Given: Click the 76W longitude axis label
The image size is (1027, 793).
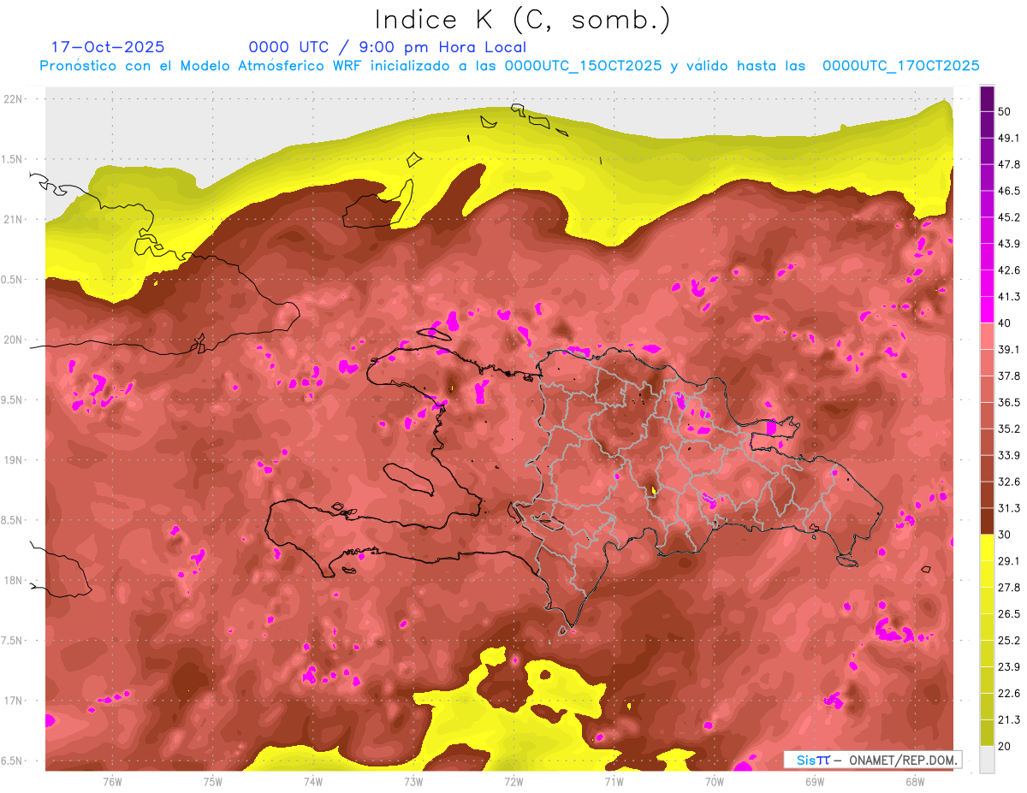Looking at the screenshot, I should click(112, 782).
